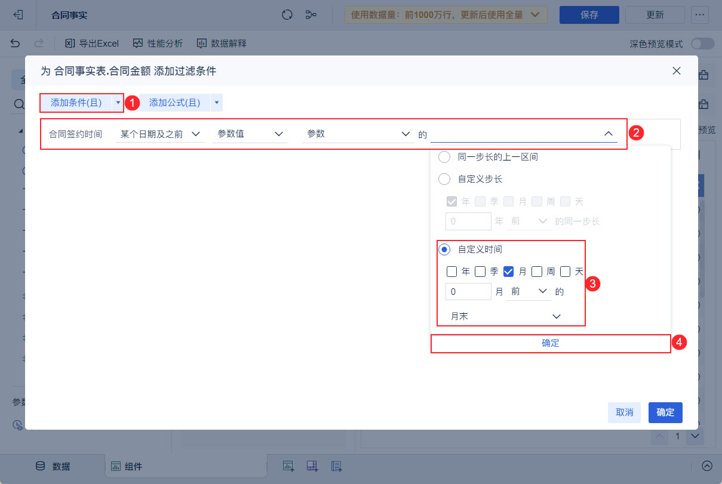Click the 合同签约时间 field label

coord(75,134)
